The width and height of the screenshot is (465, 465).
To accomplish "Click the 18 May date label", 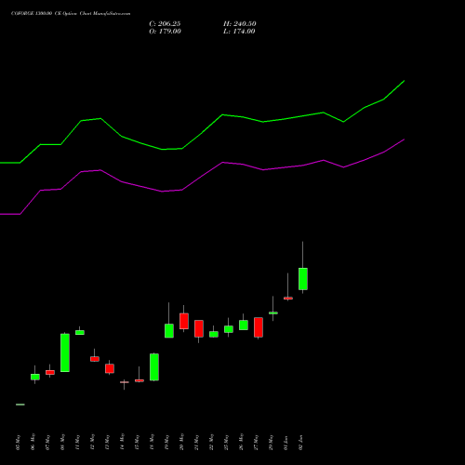I will click(152, 442).
